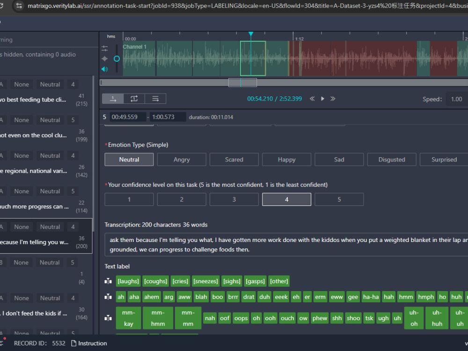Insert the 'ahem' filler tag
468x351 pixels.
[x=152, y=297]
